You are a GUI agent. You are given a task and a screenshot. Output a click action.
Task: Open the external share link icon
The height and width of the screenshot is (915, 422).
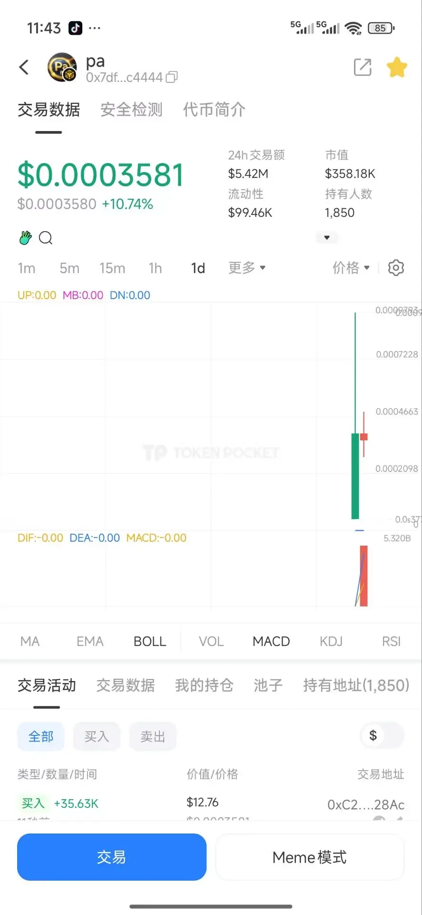click(363, 67)
